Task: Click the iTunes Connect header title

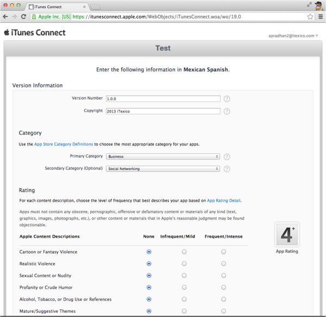Action: [38, 33]
